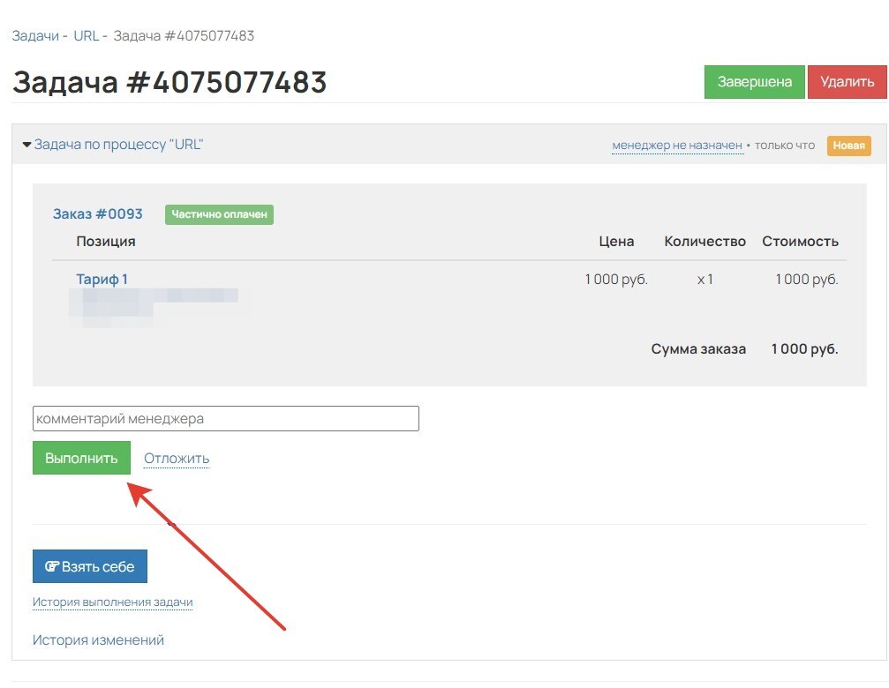Click the pointing hand icon on Взять себе
This screenshot has width=889, height=688.
[x=51, y=567]
